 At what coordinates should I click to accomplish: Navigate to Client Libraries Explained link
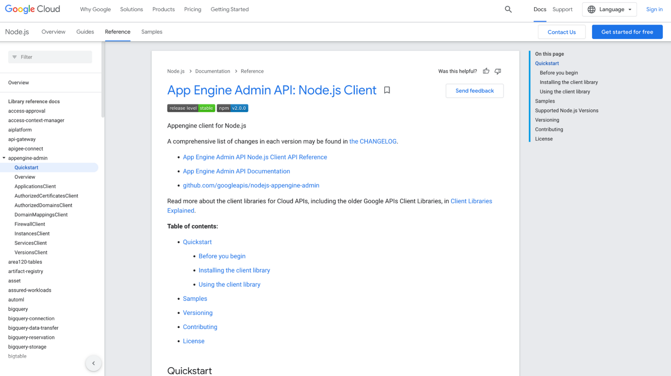[x=329, y=206]
